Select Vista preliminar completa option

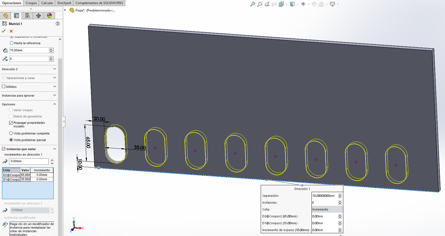[x=11, y=133]
